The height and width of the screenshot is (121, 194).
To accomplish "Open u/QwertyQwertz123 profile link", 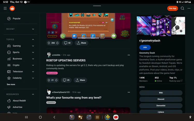I will point(61,92).
